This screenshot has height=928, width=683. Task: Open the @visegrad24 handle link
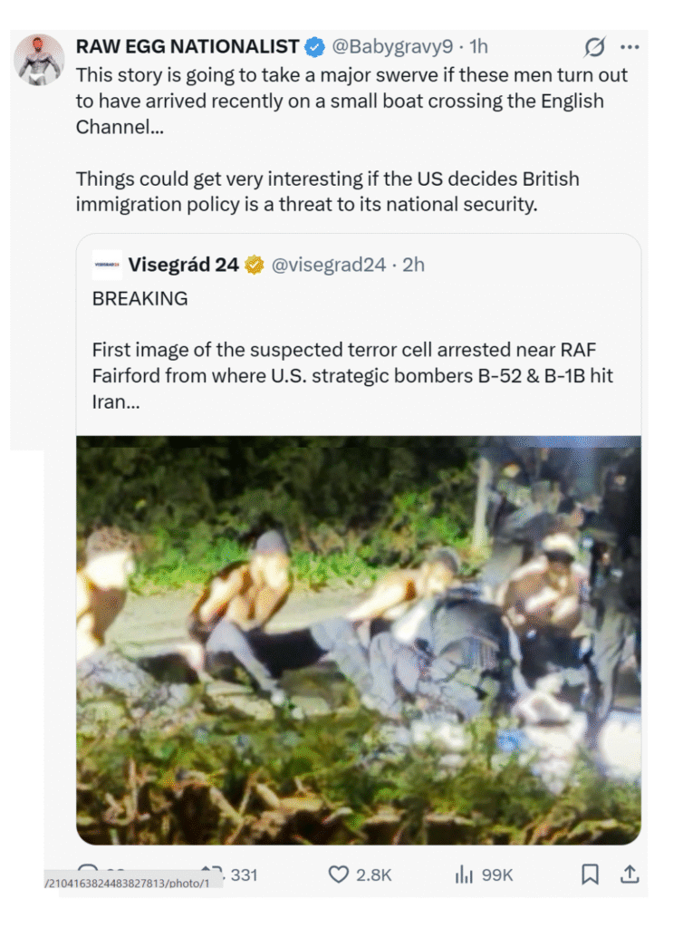[329, 265]
